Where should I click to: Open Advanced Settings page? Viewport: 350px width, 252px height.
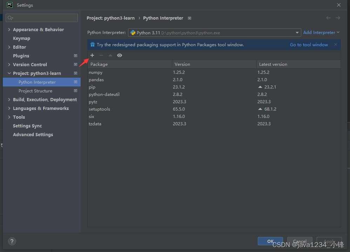click(33, 135)
